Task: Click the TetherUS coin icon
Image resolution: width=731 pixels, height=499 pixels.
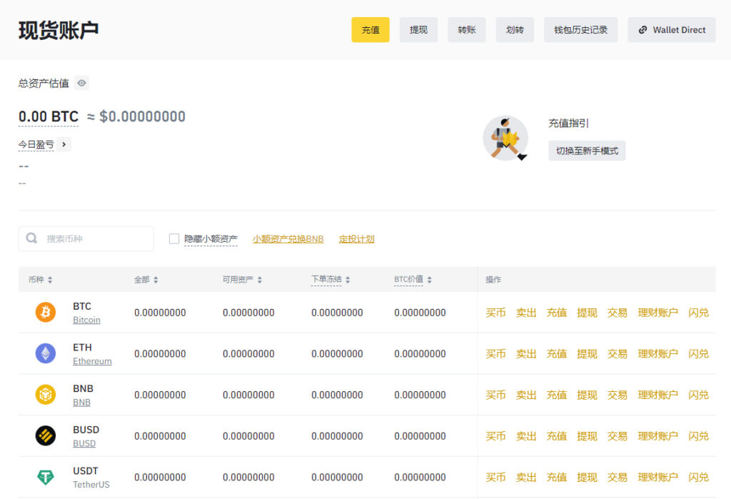Action: (x=46, y=477)
